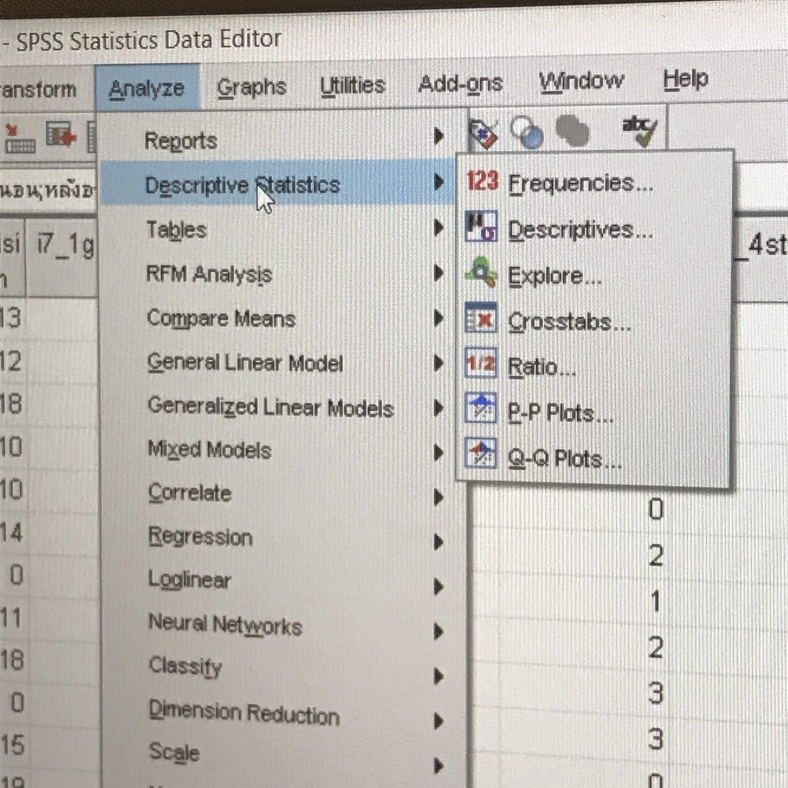This screenshot has height=788, width=788.
Task: Select RFM Analysis menu entry
Action: pos(209,274)
